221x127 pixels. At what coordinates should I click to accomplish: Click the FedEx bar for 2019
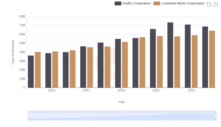118,63
